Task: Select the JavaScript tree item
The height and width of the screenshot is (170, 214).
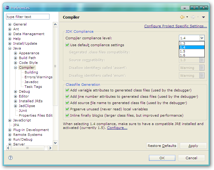Action: 22,120
